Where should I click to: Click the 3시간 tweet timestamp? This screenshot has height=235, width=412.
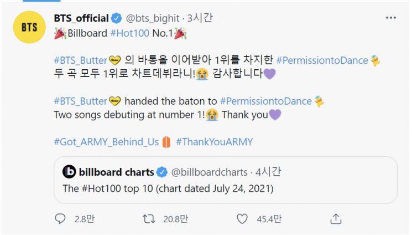(201, 18)
